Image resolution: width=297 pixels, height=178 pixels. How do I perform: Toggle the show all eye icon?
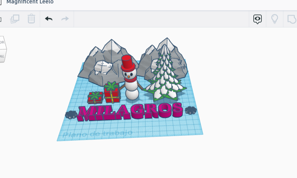(x=258, y=19)
